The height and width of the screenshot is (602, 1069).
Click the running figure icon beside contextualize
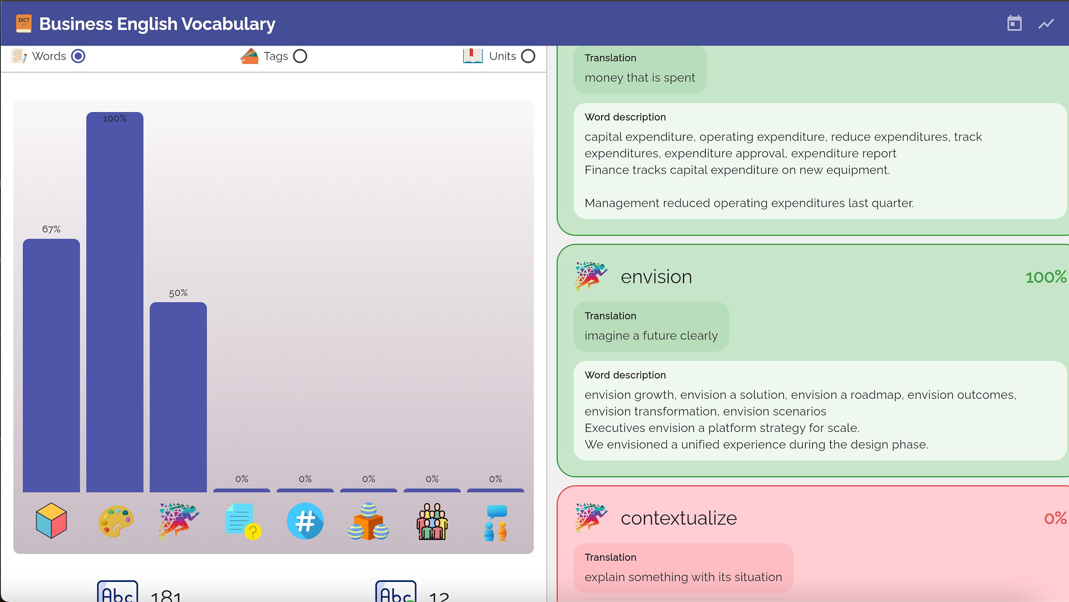(591, 517)
